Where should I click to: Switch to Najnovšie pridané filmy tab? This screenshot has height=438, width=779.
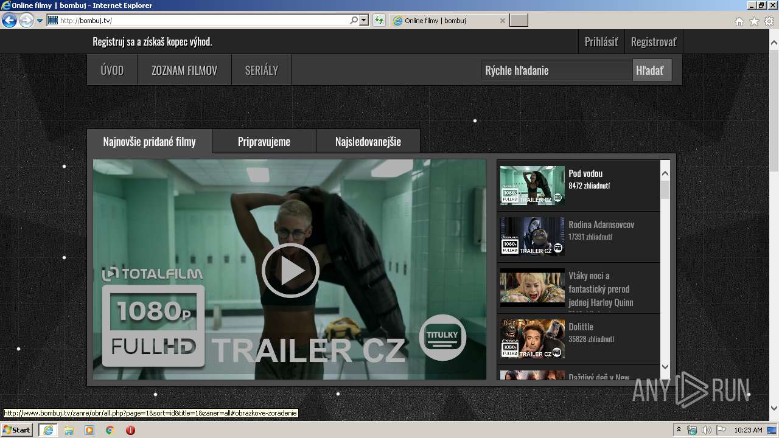(149, 141)
